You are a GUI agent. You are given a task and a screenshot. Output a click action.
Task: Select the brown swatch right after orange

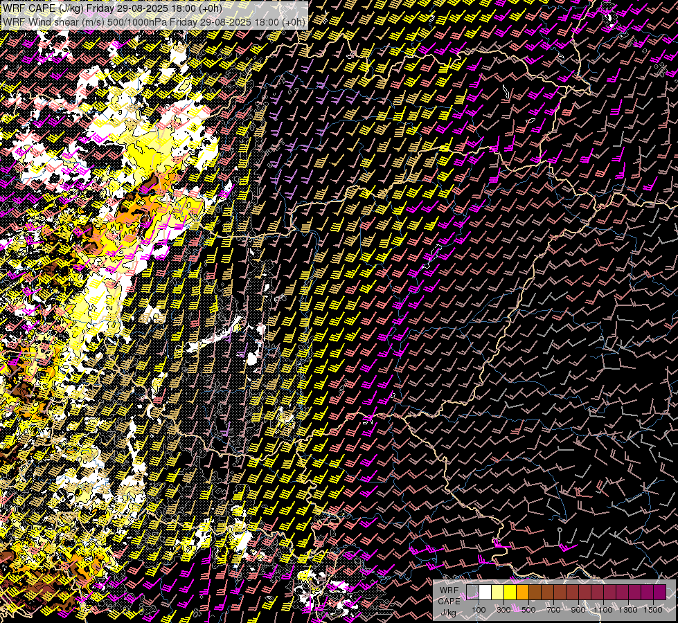pos(535,593)
